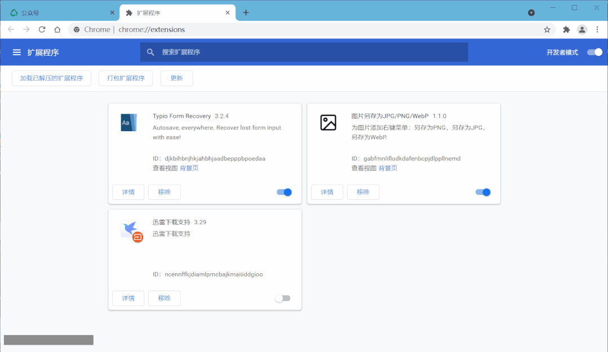Click the ID djkbihbnjhkjahbhjaadbepppbpoedaa text
Image resolution: width=608 pixels, height=352 pixels.
(x=209, y=159)
